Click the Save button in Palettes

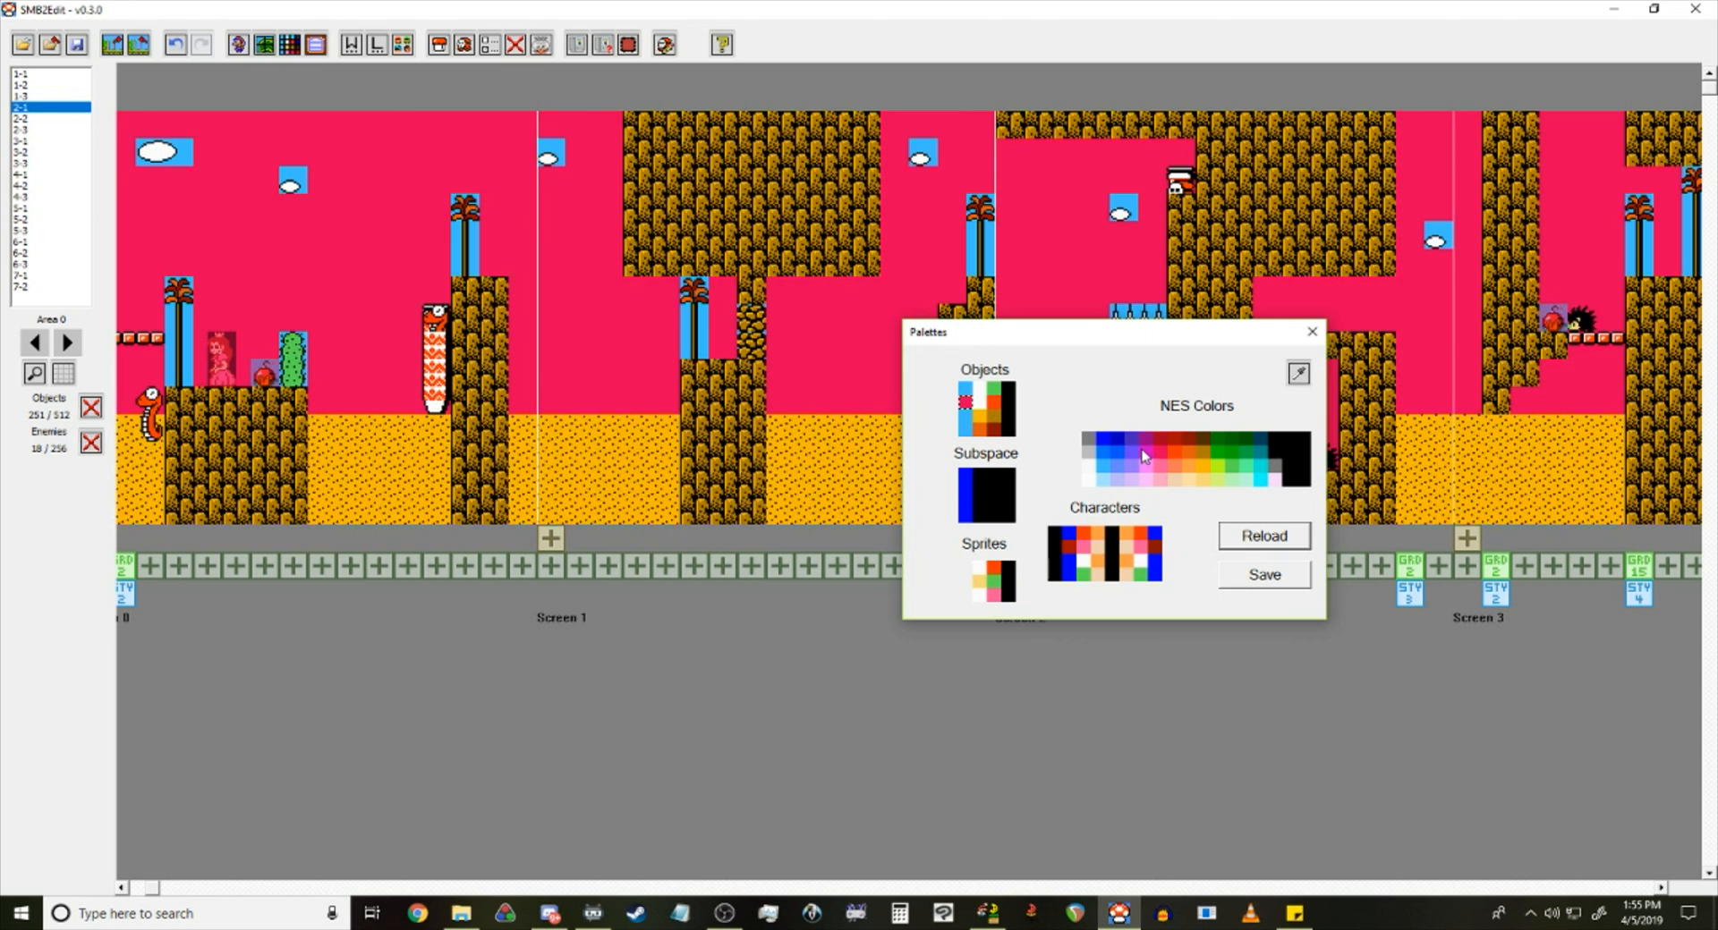(1264, 575)
